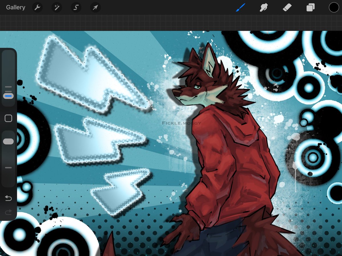The image size is (342, 256).
Task: Select the Eraser tool
Action: coord(287,7)
